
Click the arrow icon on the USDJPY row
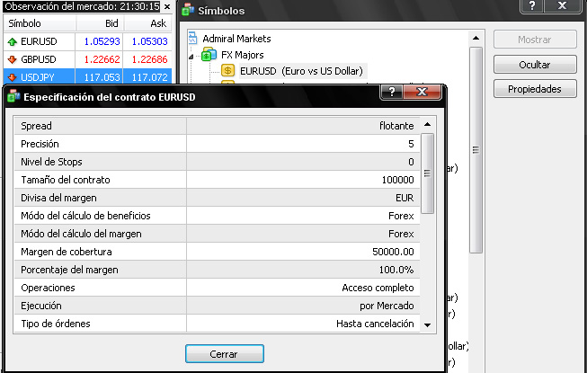click(11, 78)
